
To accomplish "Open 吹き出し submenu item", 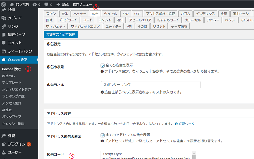I will coord(9,75).
